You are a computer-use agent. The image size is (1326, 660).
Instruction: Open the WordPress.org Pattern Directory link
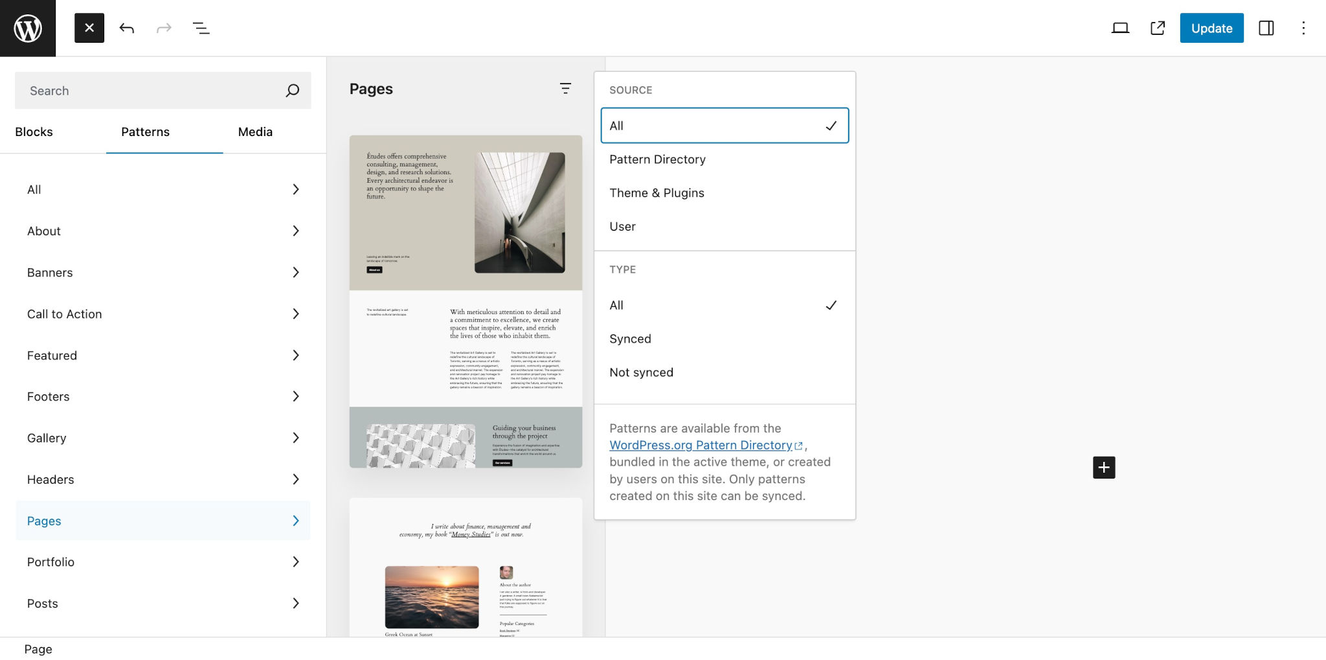[x=702, y=445]
